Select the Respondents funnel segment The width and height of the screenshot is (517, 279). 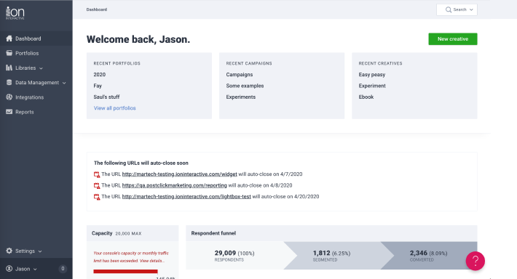(x=234, y=256)
